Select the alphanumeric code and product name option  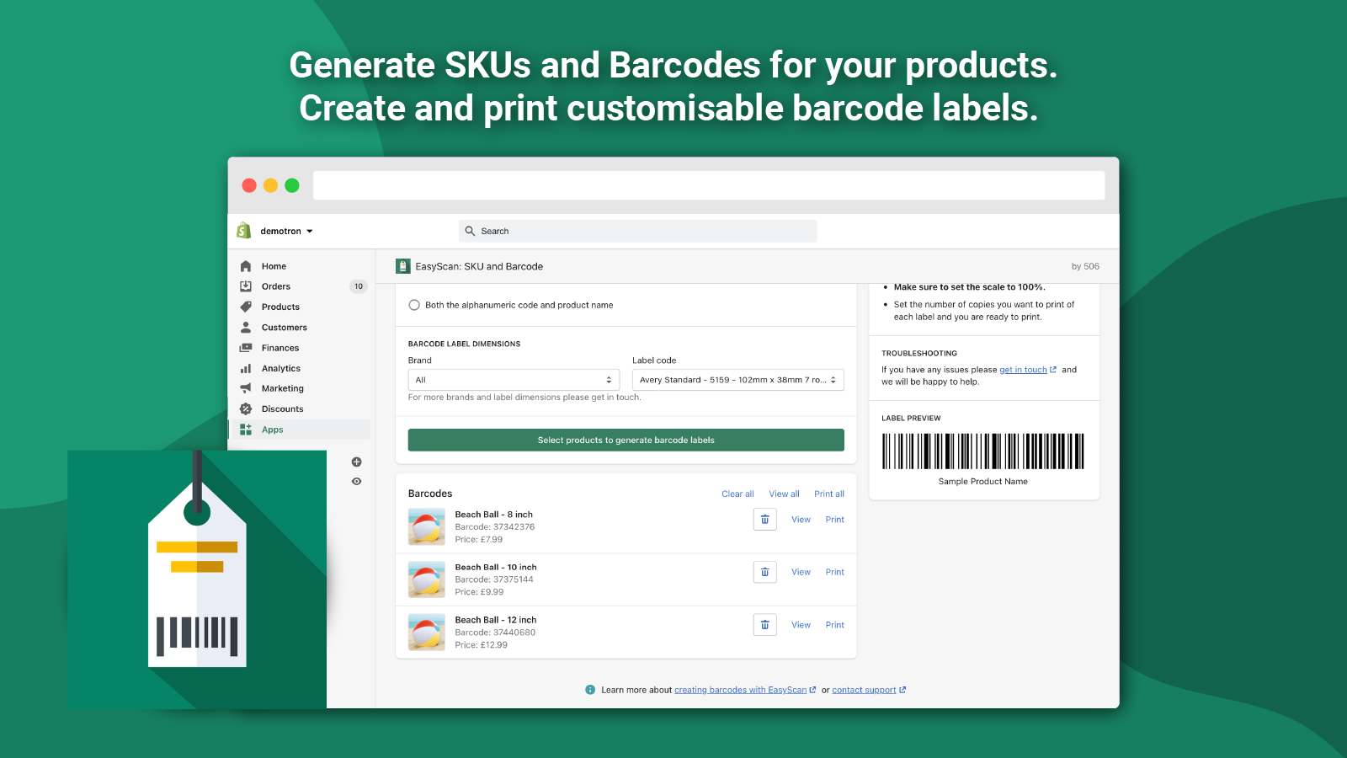tap(414, 305)
